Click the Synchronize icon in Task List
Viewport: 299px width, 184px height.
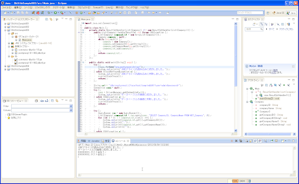point(288,24)
